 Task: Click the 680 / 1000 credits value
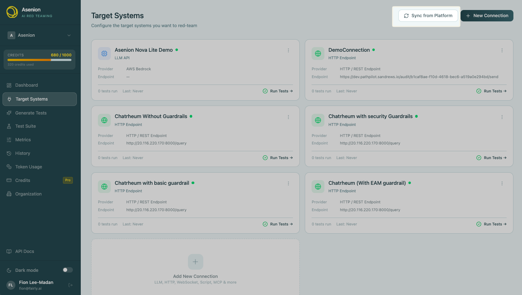61,55
